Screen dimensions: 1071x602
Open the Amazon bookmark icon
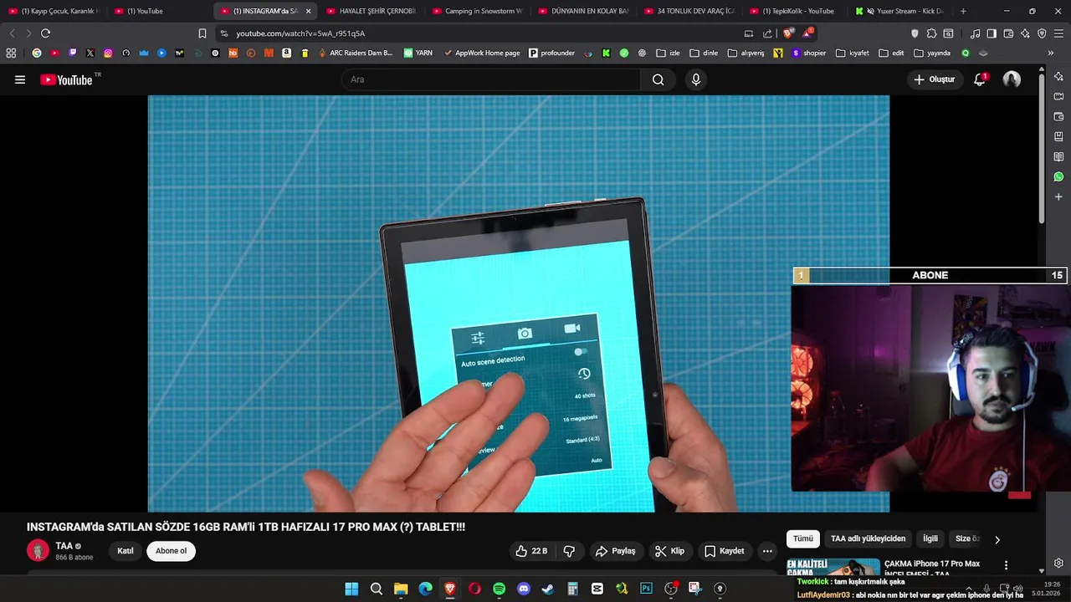pyautogui.click(x=286, y=53)
